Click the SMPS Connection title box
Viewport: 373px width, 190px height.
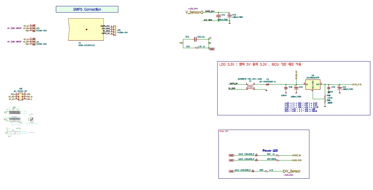(87, 9)
